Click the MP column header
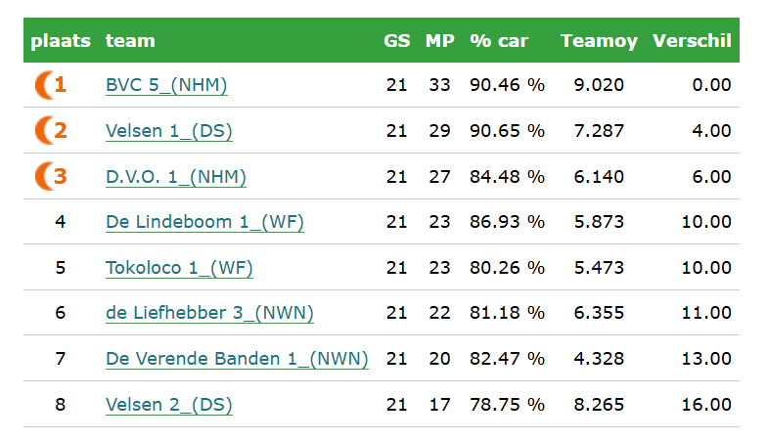The image size is (766, 441). pyautogui.click(x=439, y=40)
